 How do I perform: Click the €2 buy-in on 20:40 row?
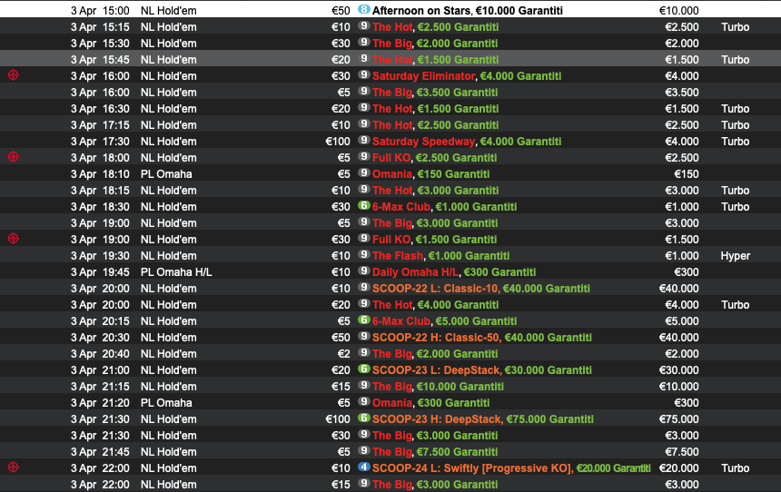pyautogui.click(x=343, y=354)
